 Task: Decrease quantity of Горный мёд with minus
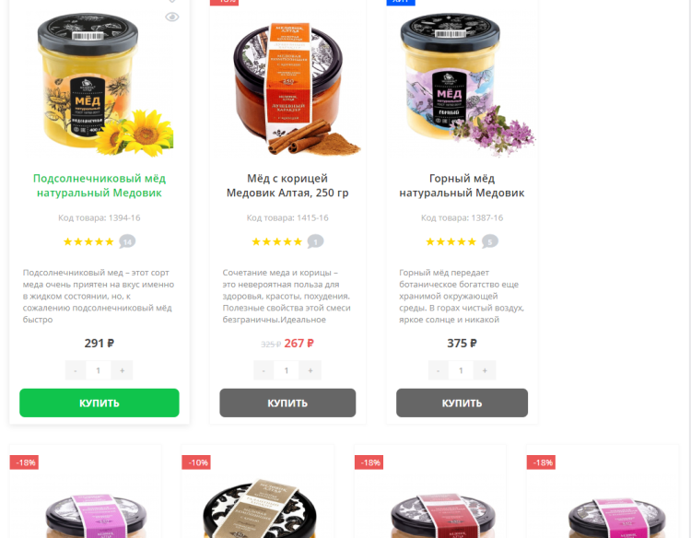point(438,370)
